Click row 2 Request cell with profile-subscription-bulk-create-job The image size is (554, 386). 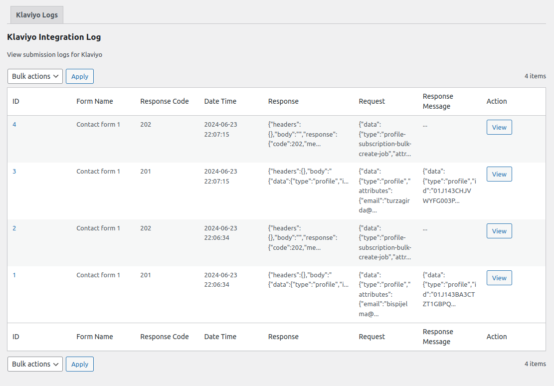385,243
